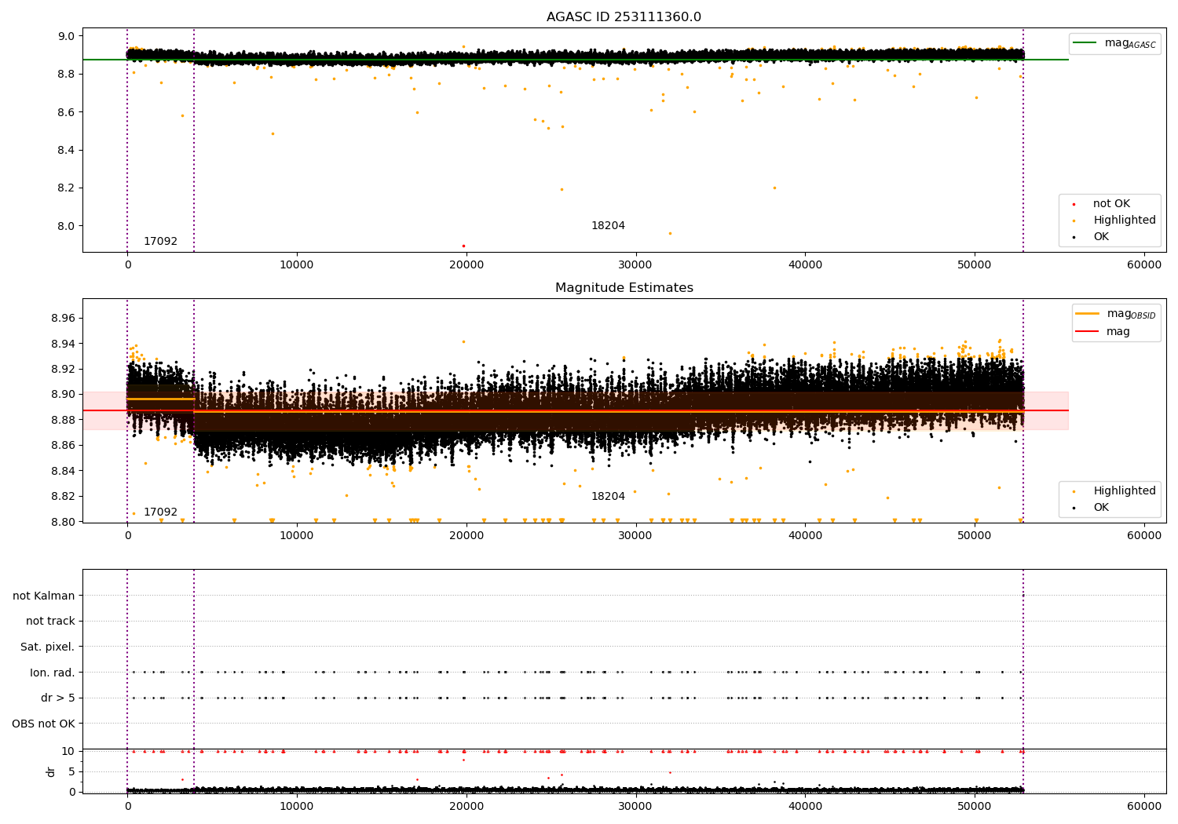Viewport: 1178px width, 824px height.
Task: Click the 9.0 y-axis tick in top plot
Action: tap(66, 36)
